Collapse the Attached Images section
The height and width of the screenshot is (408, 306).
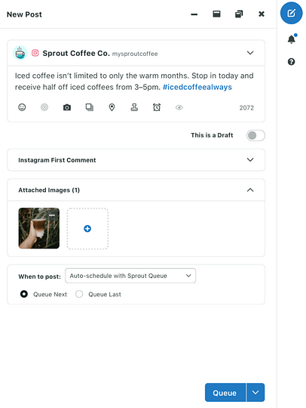(250, 190)
